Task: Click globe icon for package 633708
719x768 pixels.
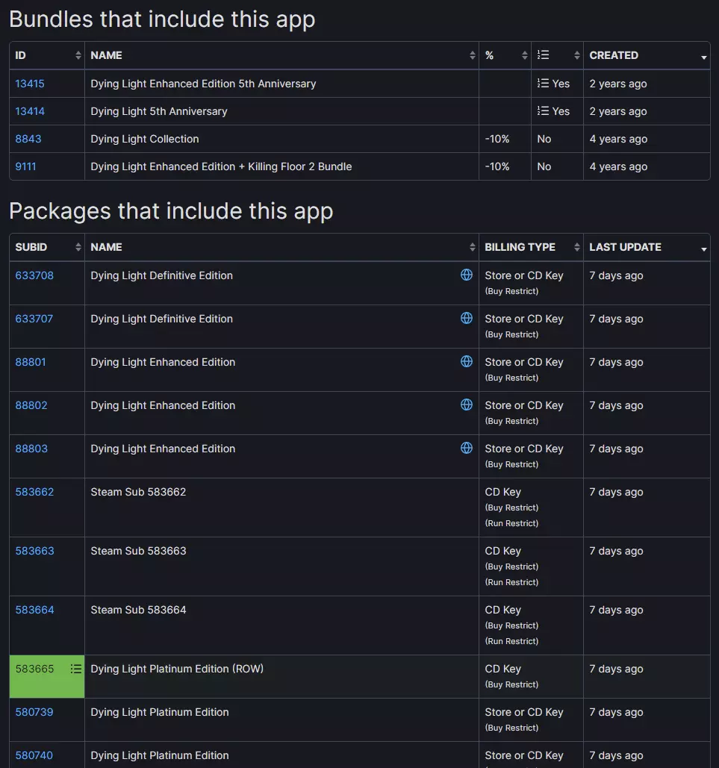Action: pyautogui.click(x=467, y=275)
